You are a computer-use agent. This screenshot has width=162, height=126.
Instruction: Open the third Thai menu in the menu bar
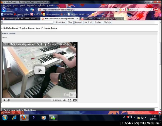tap(15, 5)
